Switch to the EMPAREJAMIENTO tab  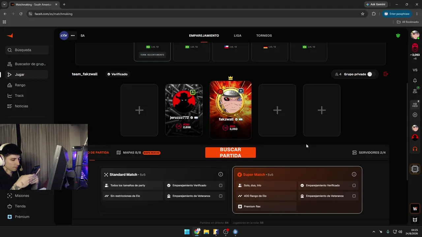click(204, 36)
